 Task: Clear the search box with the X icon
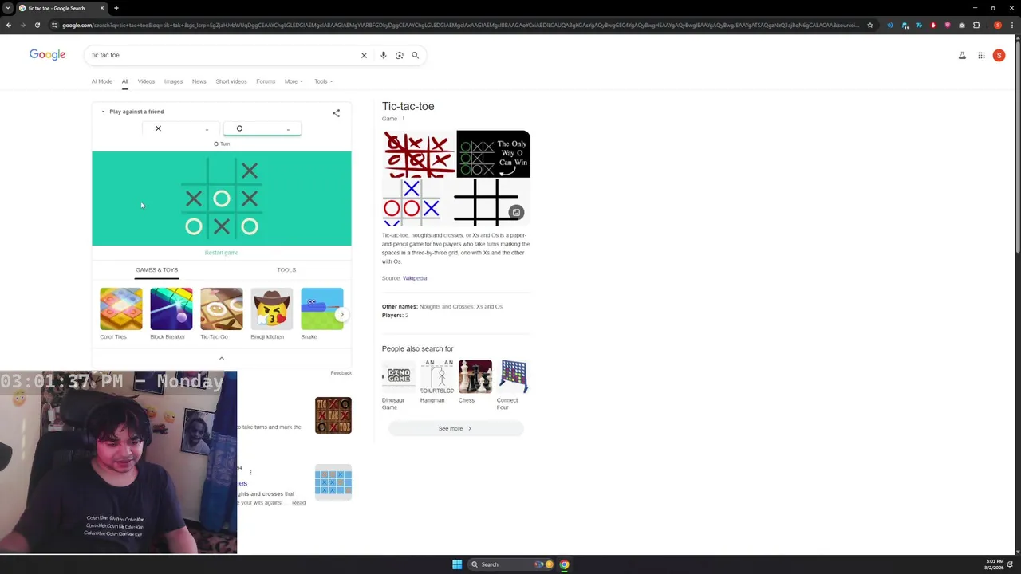pyautogui.click(x=364, y=55)
